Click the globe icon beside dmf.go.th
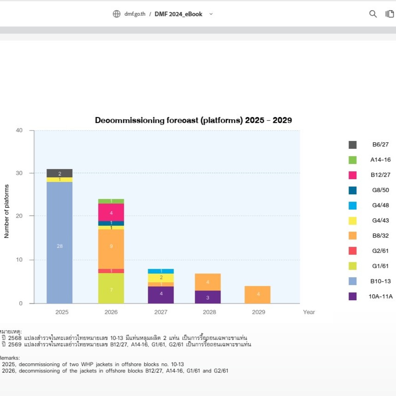 click(116, 14)
